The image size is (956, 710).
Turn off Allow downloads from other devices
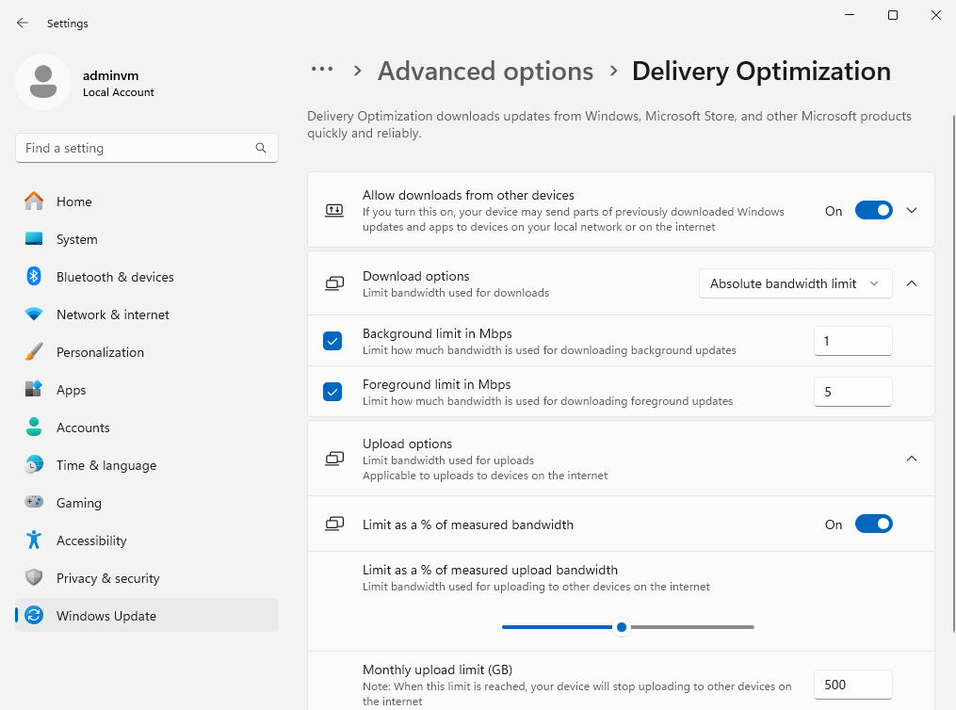coord(874,211)
